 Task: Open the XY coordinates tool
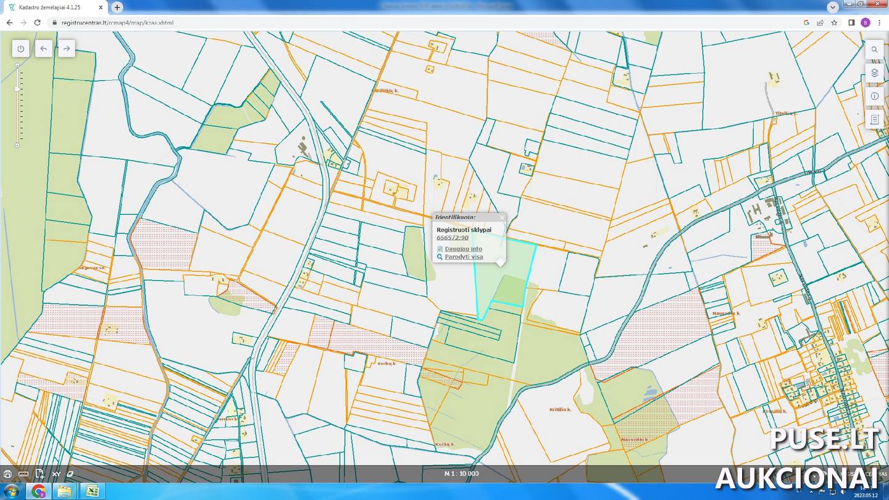tap(56, 474)
